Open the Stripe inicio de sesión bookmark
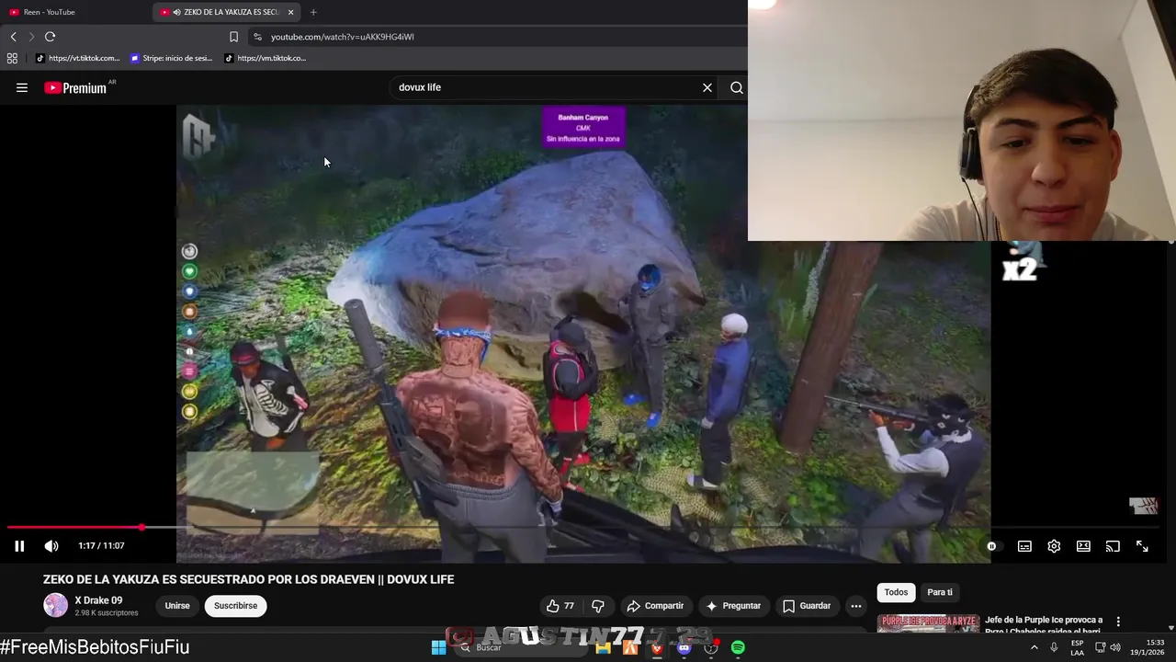The image size is (1176, 662). 171,58
